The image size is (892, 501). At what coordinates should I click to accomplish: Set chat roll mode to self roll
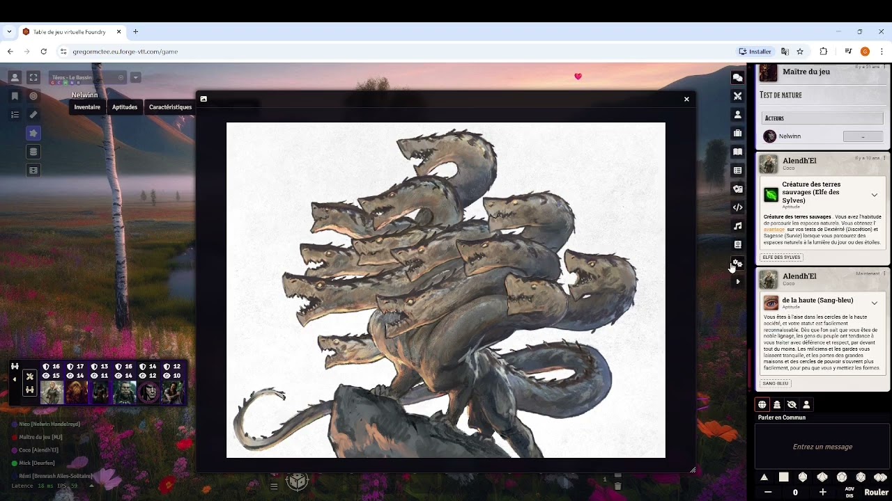(806, 404)
